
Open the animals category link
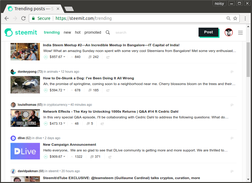coord(52,72)
